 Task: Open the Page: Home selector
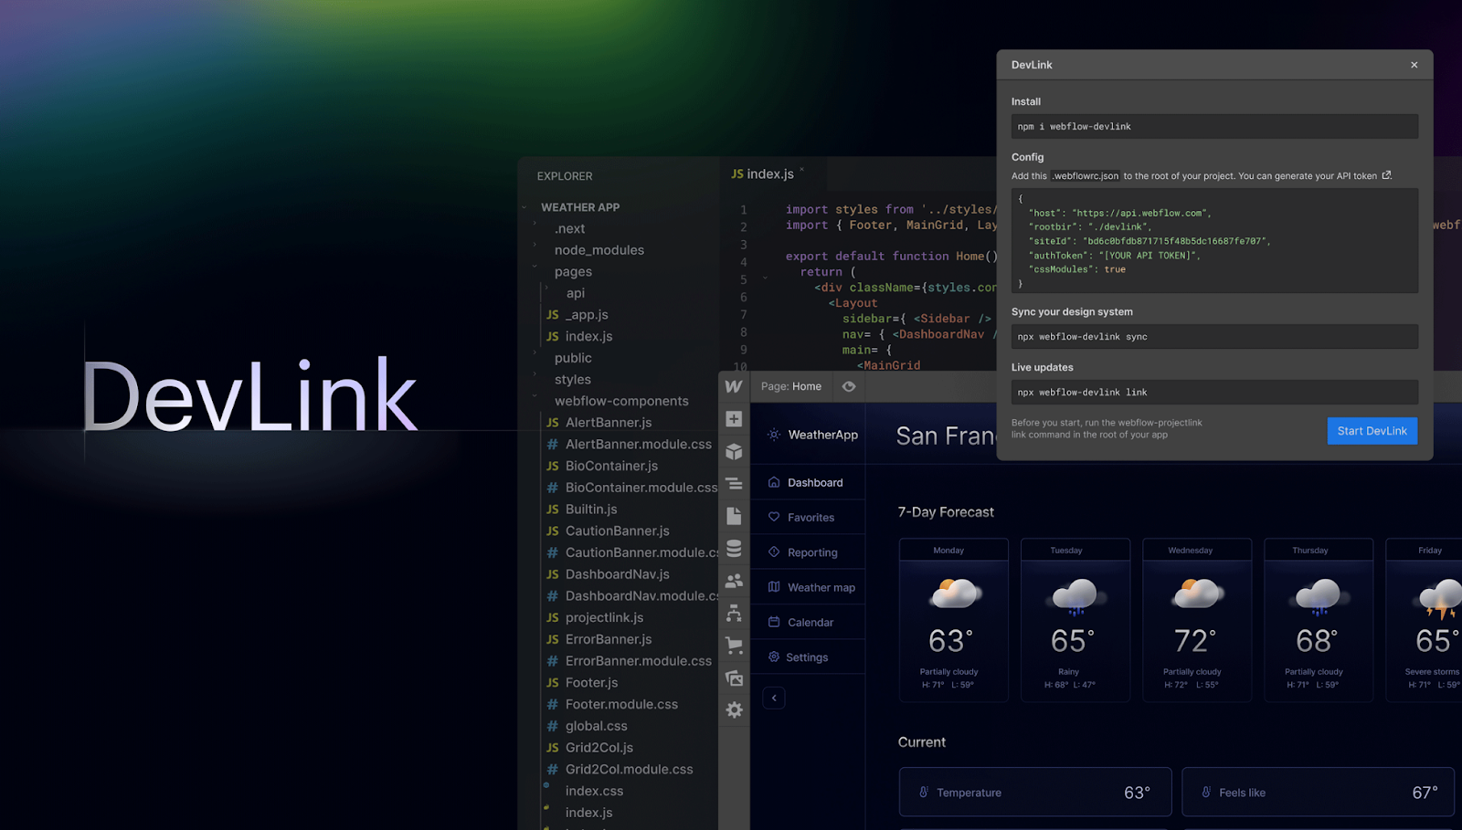791,386
